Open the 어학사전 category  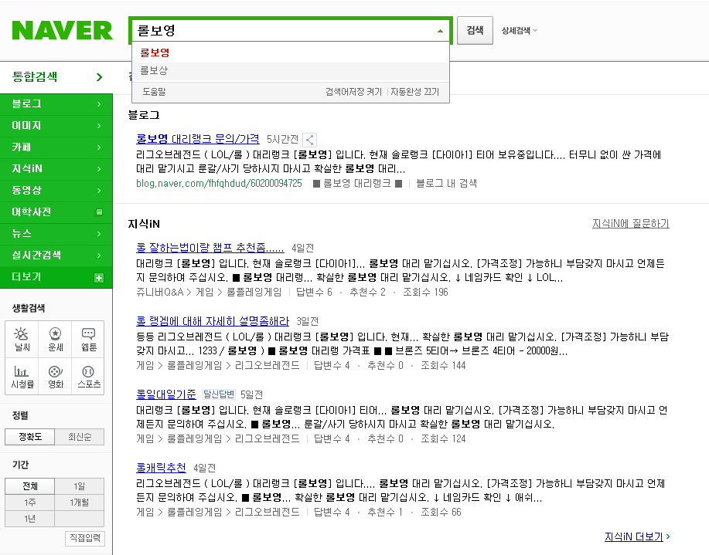[x=56, y=212]
